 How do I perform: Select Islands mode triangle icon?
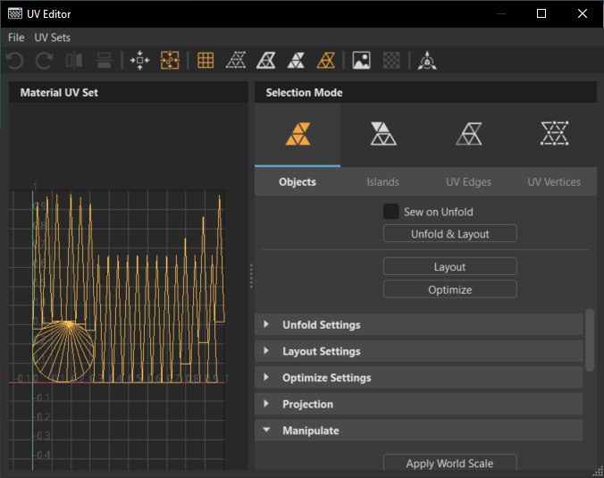click(x=383, y=134)
